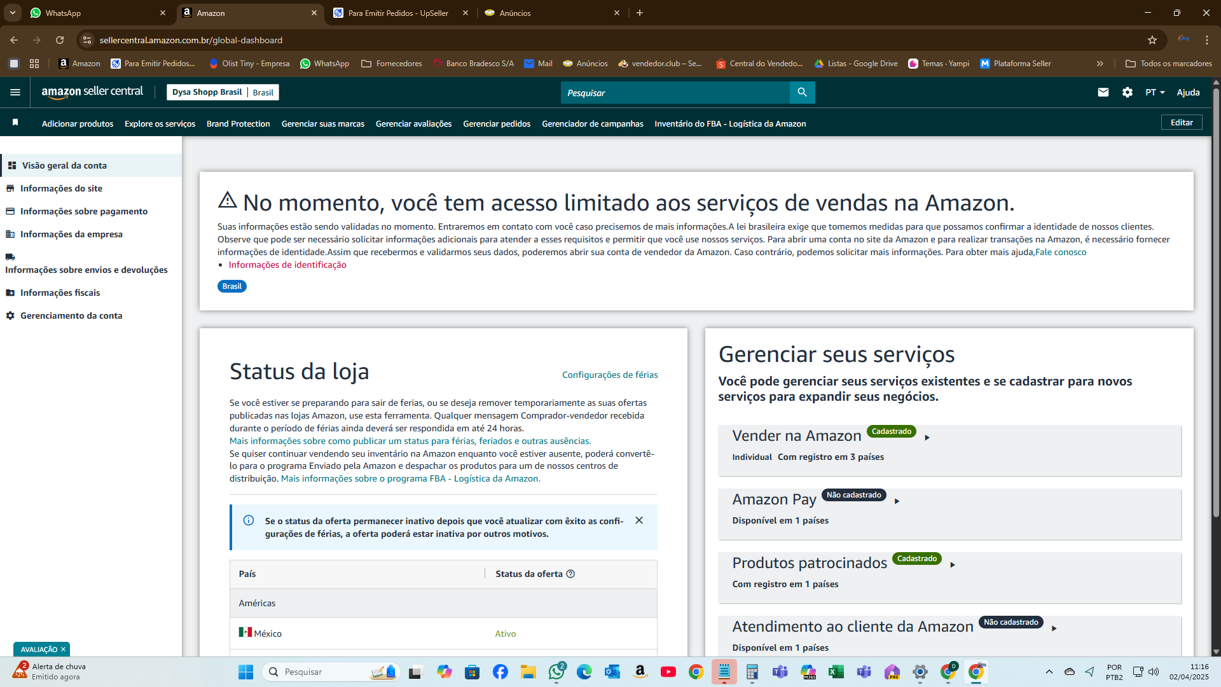This screenshot has width=1221, height=687.
Task: Open Configurações de férias link
Action: (610, 375)
